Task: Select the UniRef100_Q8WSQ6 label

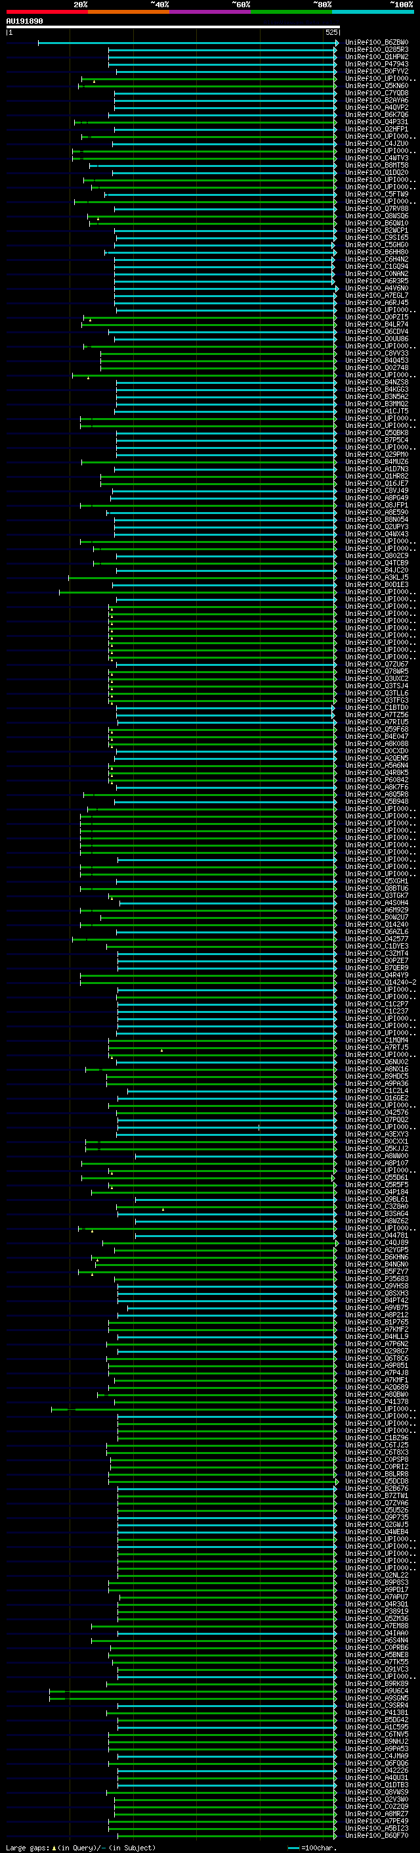Action: tap(377, 216)
